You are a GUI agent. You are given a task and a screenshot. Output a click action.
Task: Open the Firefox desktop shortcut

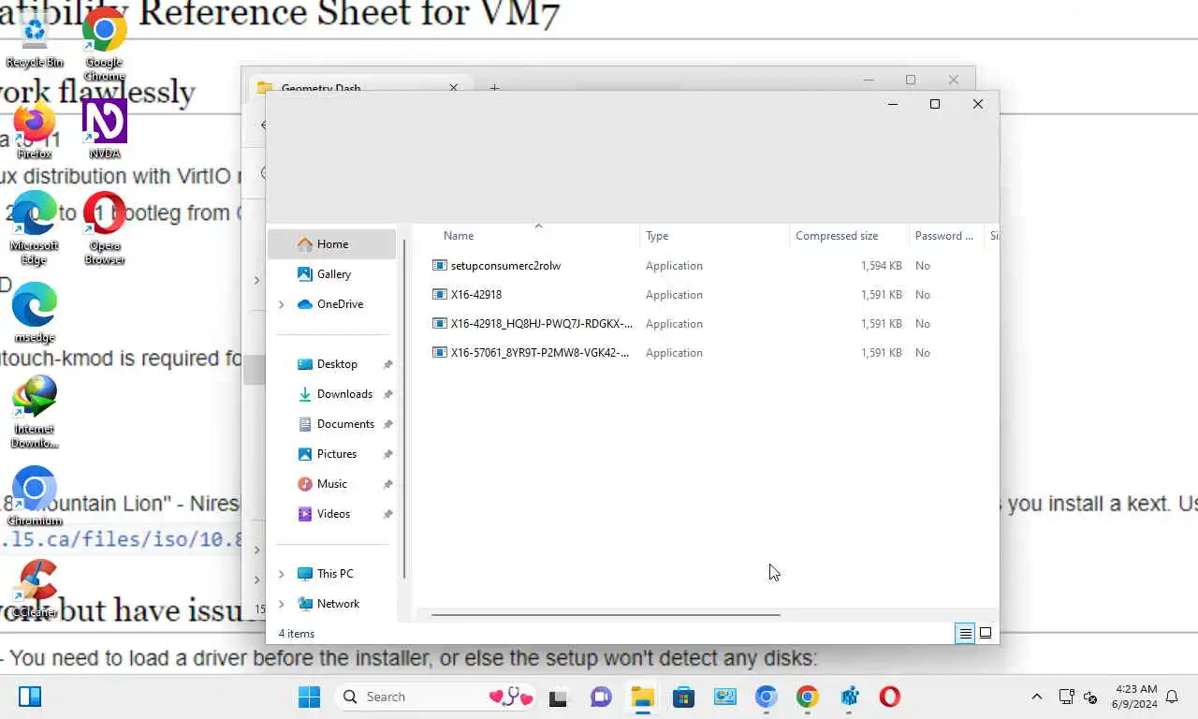click(35, 130)
